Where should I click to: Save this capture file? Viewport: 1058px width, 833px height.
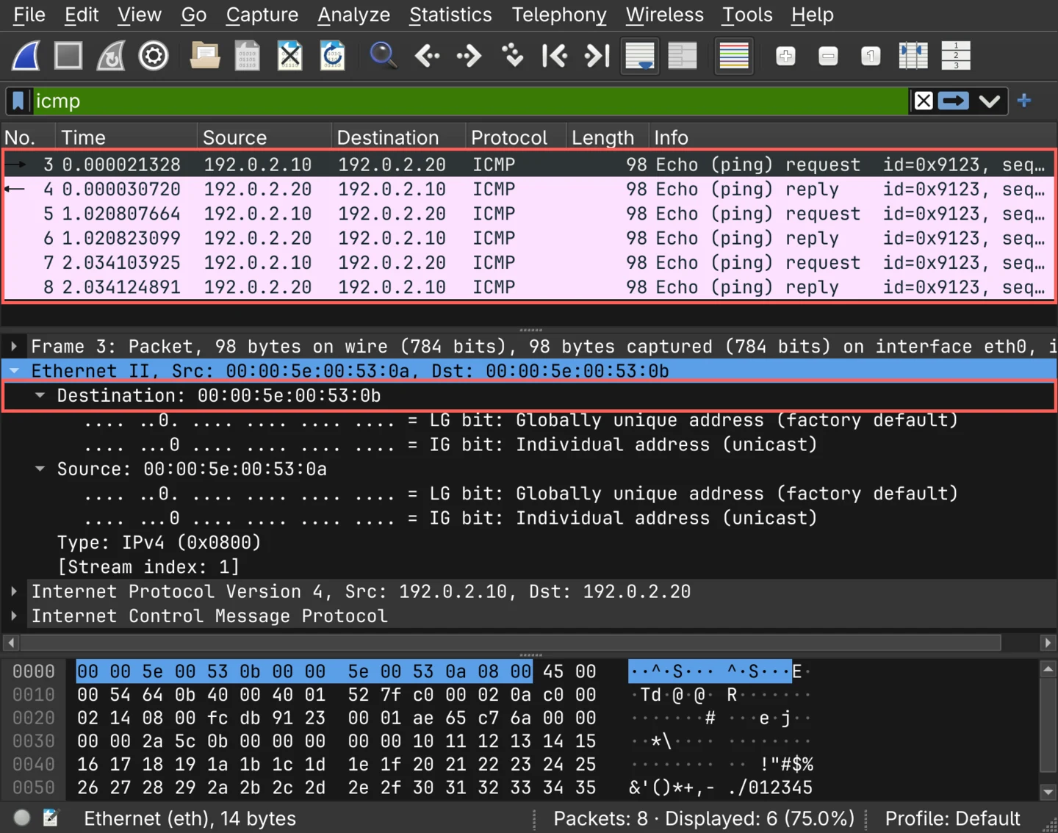coord(247,56)
